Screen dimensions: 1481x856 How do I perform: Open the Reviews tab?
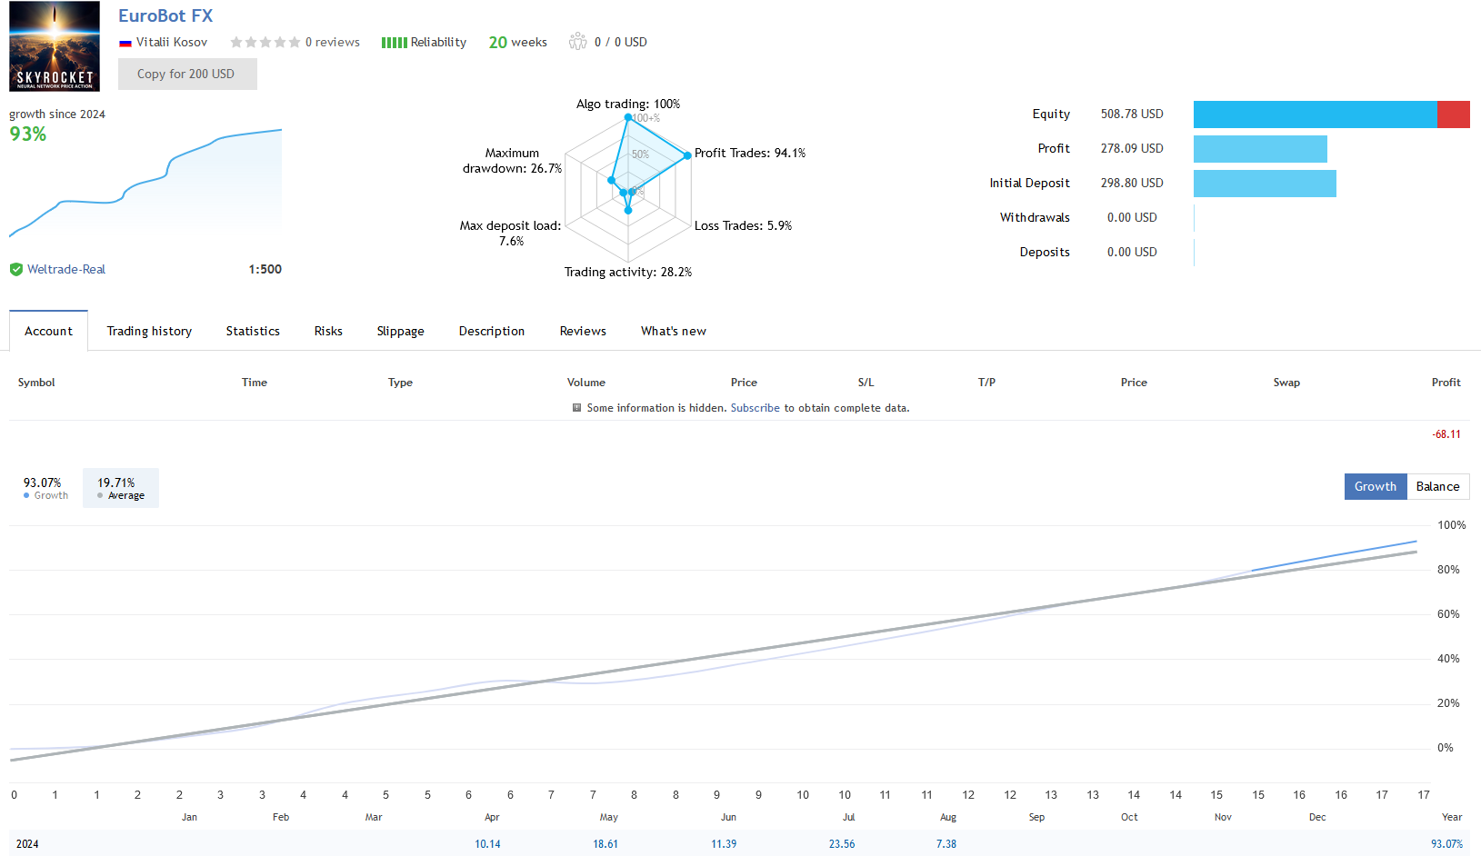(583, 331)
